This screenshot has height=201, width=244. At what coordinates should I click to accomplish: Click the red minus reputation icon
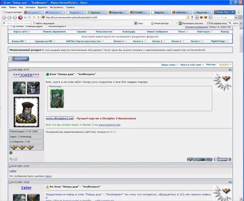pos(209,159)
